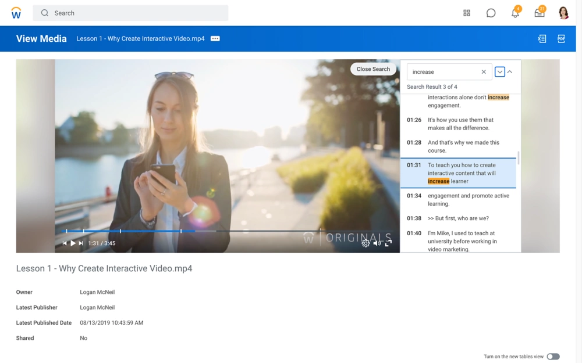
Task: Export to Excel icon
Action: click(x=542, y=39)
